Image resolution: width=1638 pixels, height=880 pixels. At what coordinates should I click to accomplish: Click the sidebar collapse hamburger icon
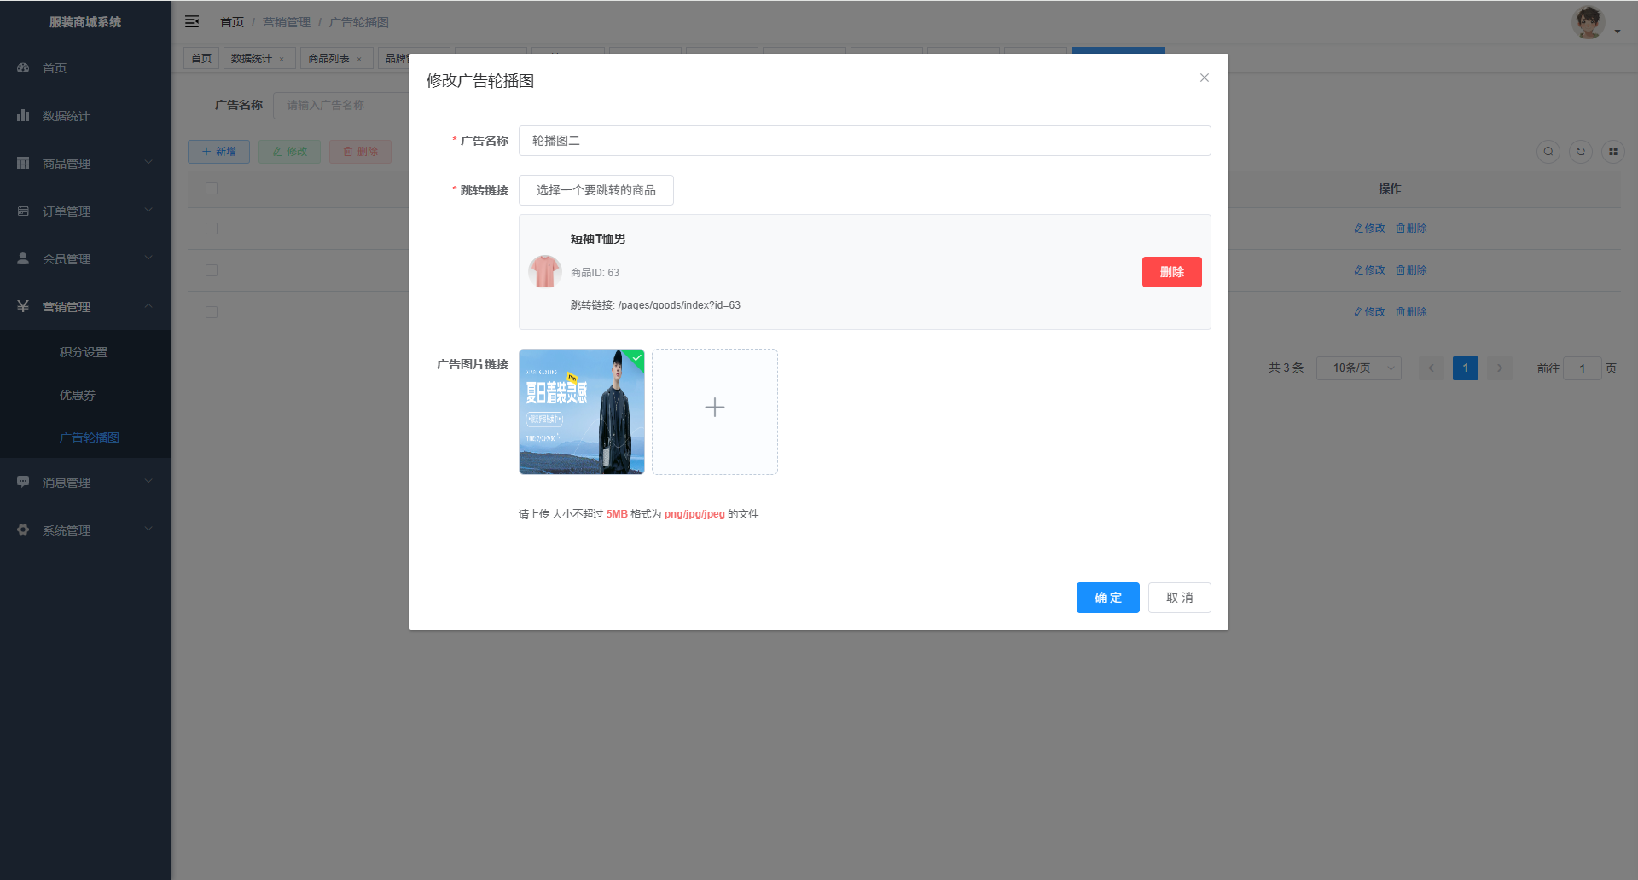point(192,21)
